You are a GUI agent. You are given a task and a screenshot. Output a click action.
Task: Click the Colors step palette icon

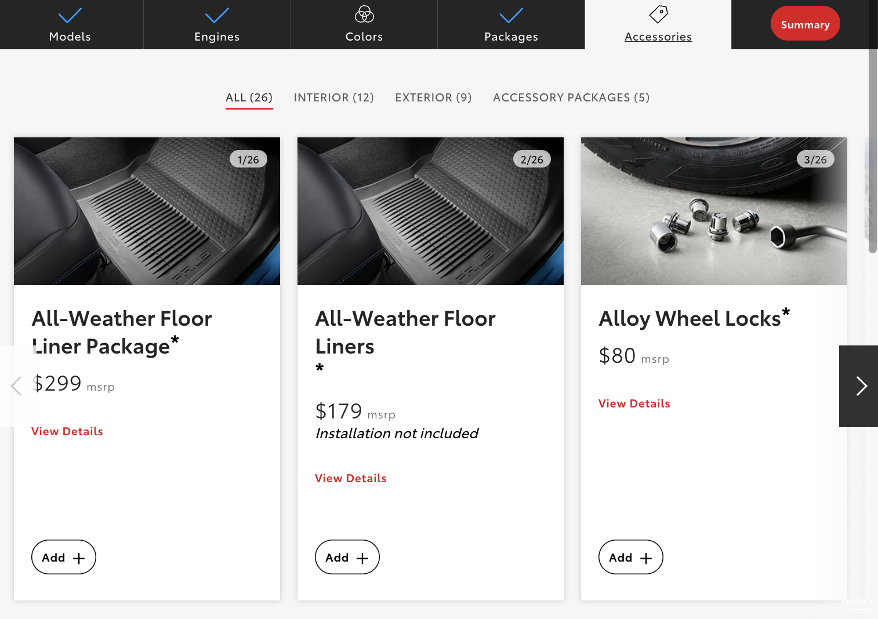364,14
